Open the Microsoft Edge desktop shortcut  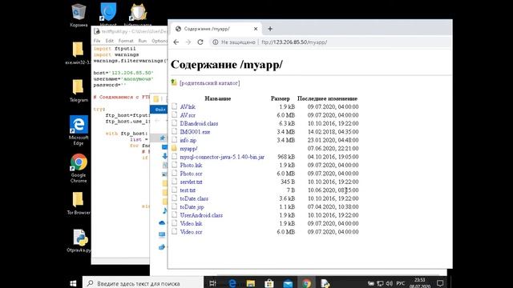point(79,130)
